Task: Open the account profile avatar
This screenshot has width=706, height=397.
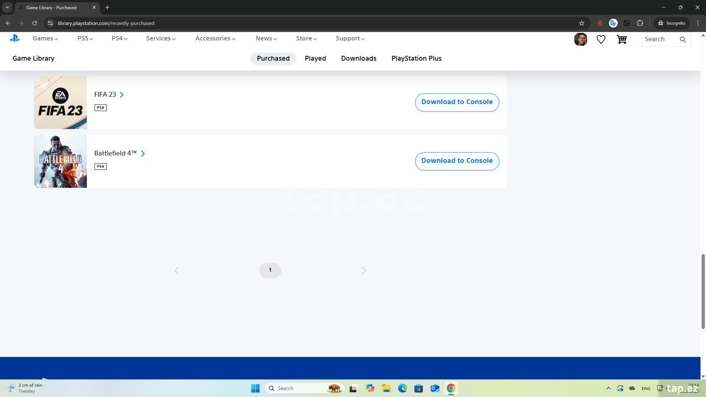Action: click(x=581, y=39)
